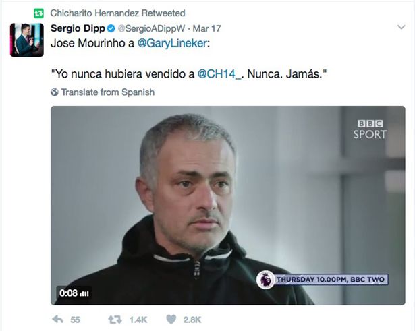Viewport: 415px width, 331px height.
Task: Open the @CH14_ mention link
Action: pos(219,74)
